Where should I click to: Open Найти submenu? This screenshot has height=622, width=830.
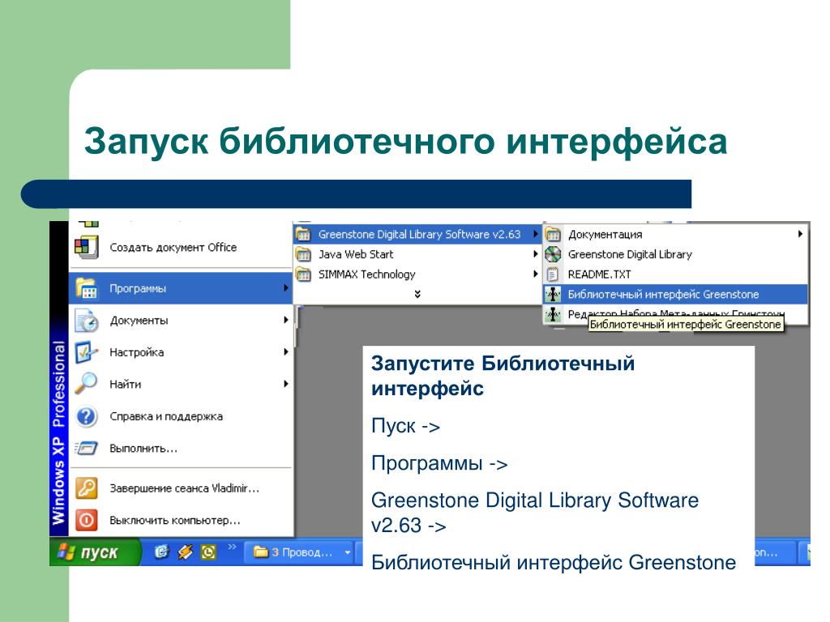pyautogui.click(x=181, y=384)
